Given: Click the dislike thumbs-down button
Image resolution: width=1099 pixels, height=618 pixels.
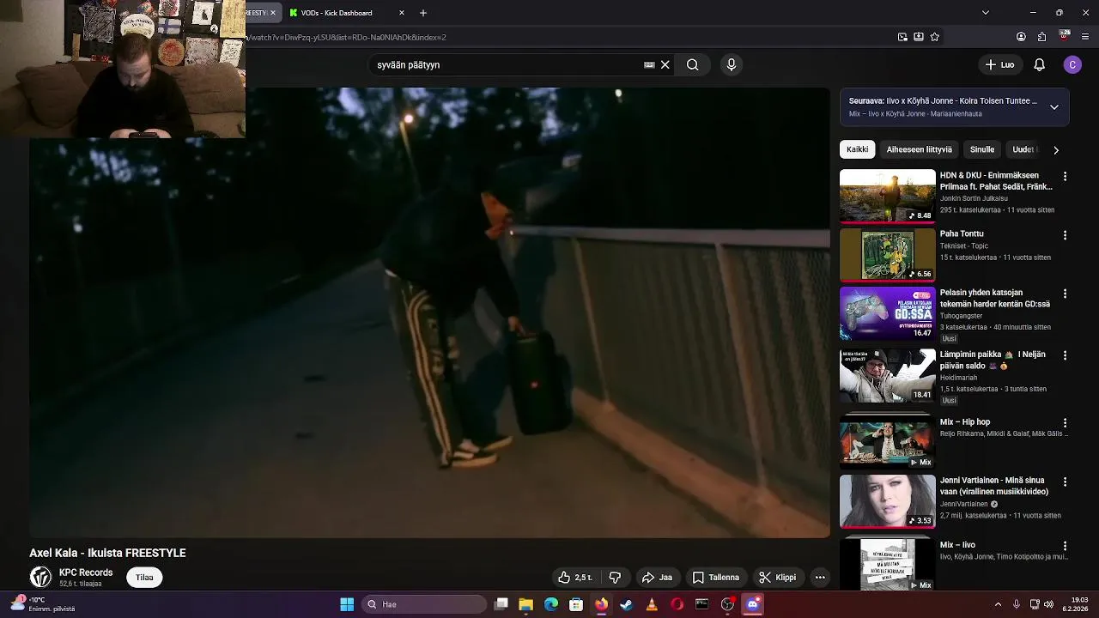Looking at the screenshot, I should click(615, 577).
